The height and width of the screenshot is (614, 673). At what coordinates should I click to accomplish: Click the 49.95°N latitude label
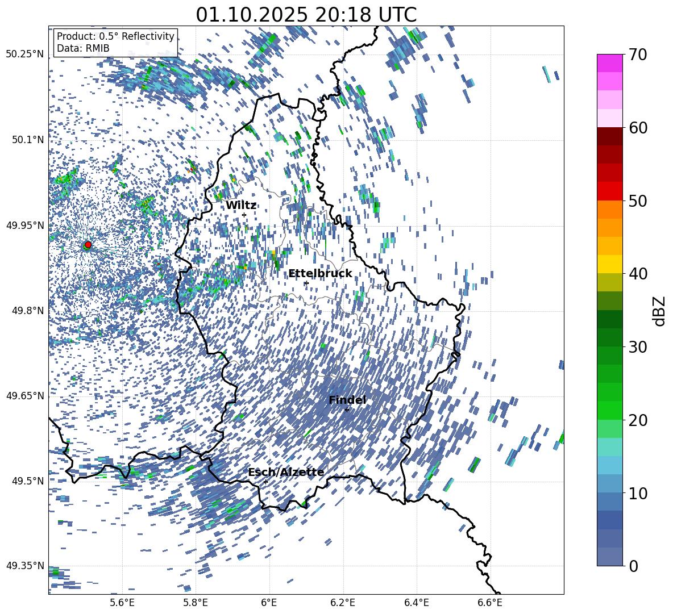pos(25,225)
